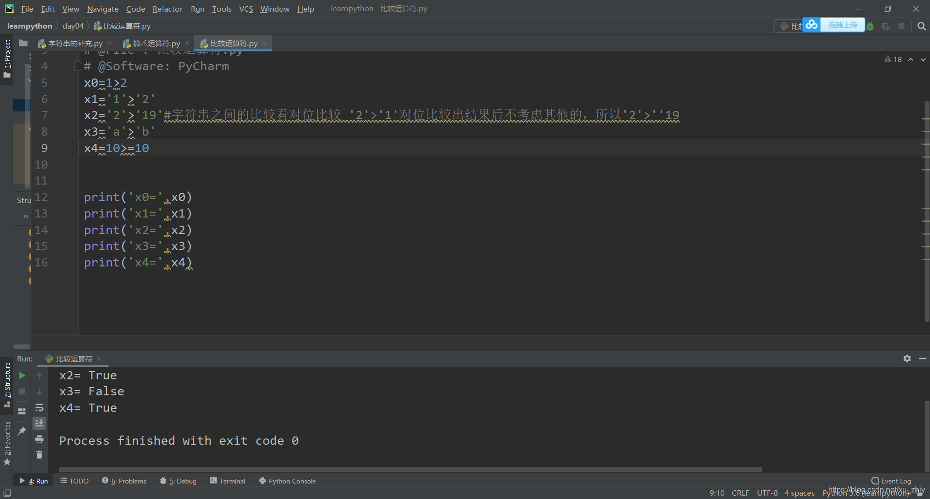930x499 pixels.
Task: Open the TODO tool window
Action: (x=75, y=481)
